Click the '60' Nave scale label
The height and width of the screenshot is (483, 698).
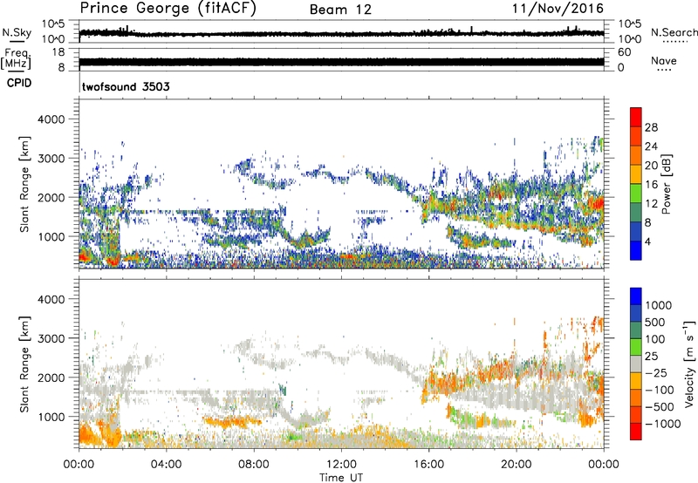point(625,52)
